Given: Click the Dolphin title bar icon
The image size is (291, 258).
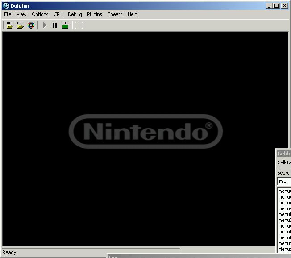Looking at the screenshot, I should tap(6, 6).
